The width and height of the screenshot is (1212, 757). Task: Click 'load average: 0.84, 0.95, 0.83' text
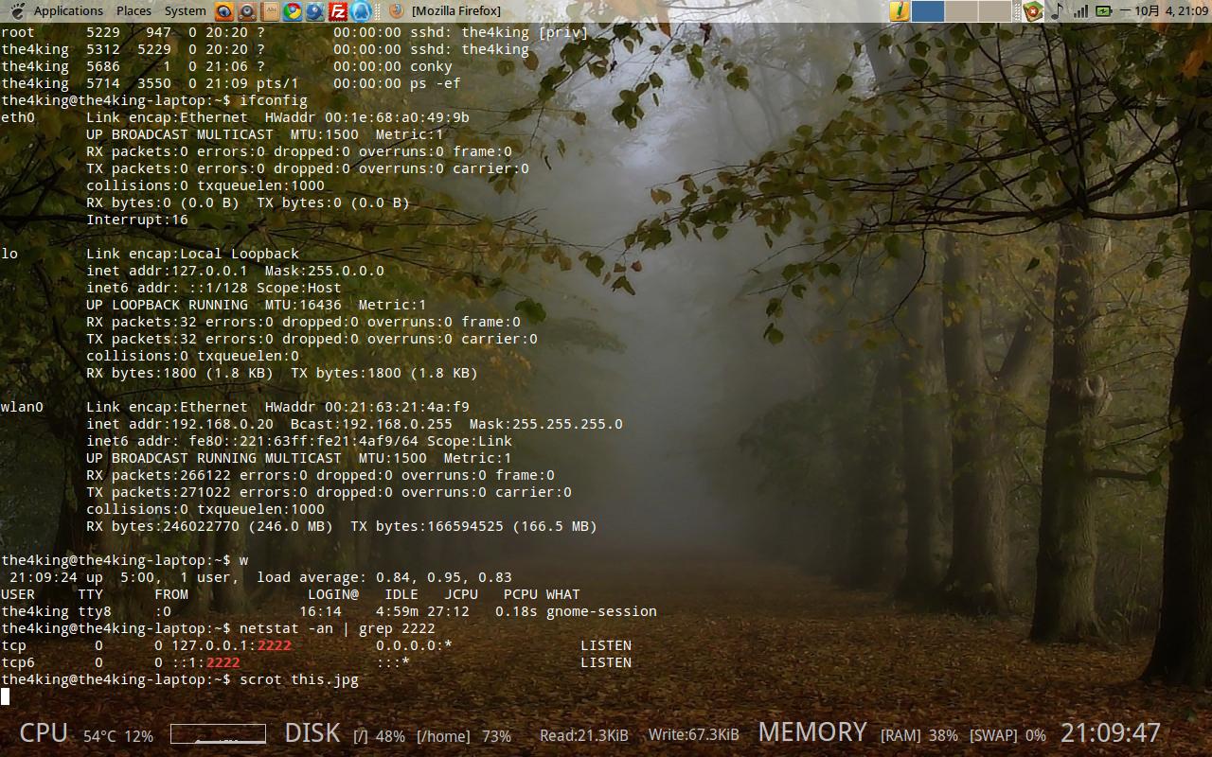tap(384, 577)
